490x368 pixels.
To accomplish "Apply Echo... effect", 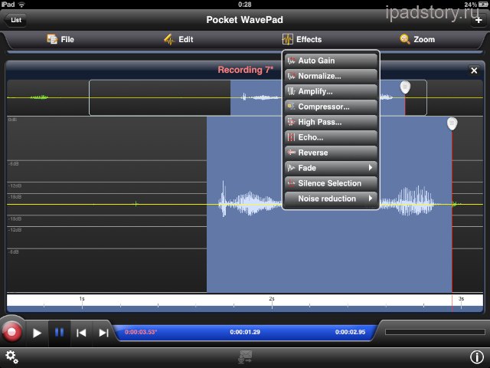I will [x=331, y=137].
